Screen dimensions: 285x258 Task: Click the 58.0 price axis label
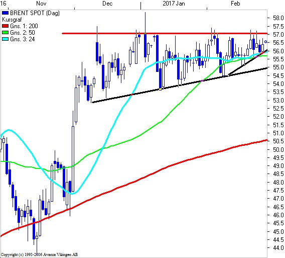point(278,18)
